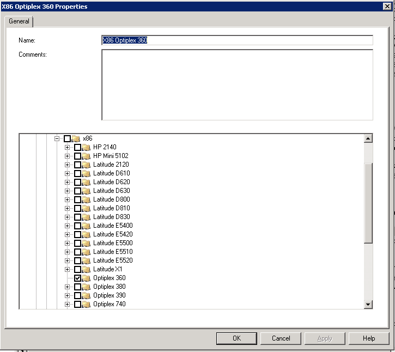
Task: Click the tree scrollbar thumb
Action: [x=368, y=203]
